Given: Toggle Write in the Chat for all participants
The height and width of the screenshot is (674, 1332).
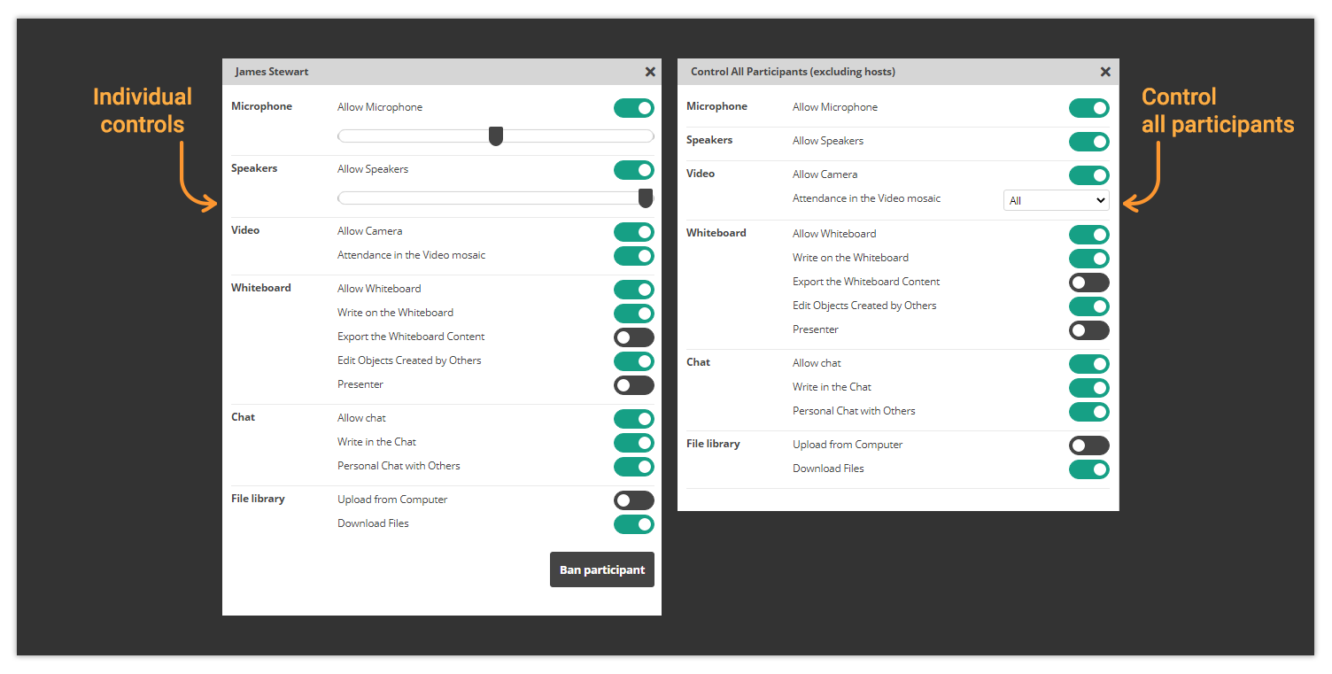Looking at the screenshot, I should pyautogui.click(x=1089, y=388).
